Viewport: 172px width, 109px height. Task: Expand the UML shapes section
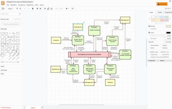(x=2, y=74)
